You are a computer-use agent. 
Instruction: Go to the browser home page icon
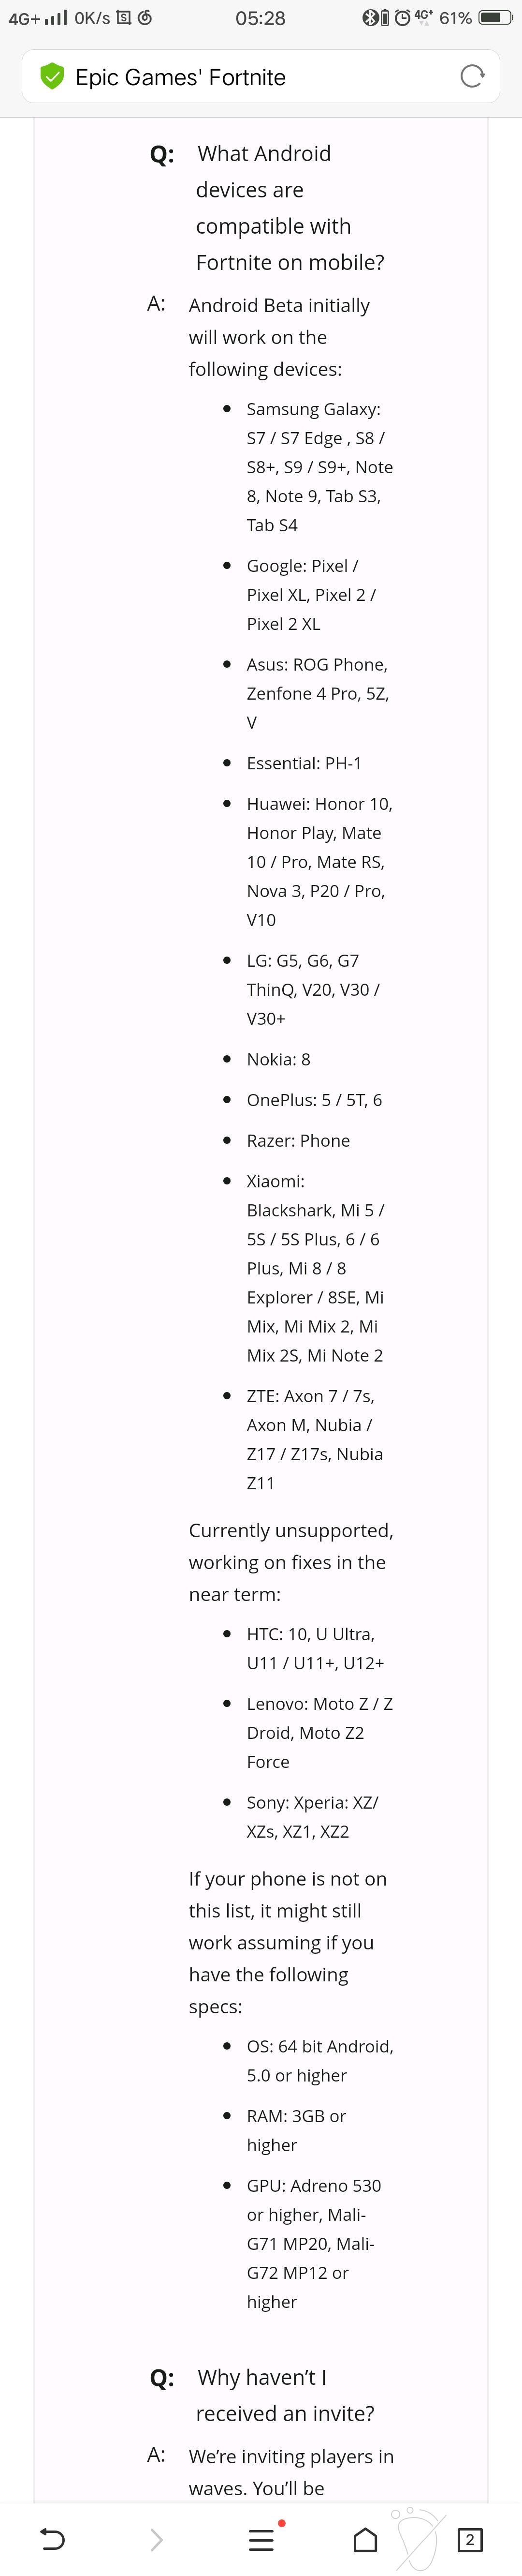[365, 2539]
